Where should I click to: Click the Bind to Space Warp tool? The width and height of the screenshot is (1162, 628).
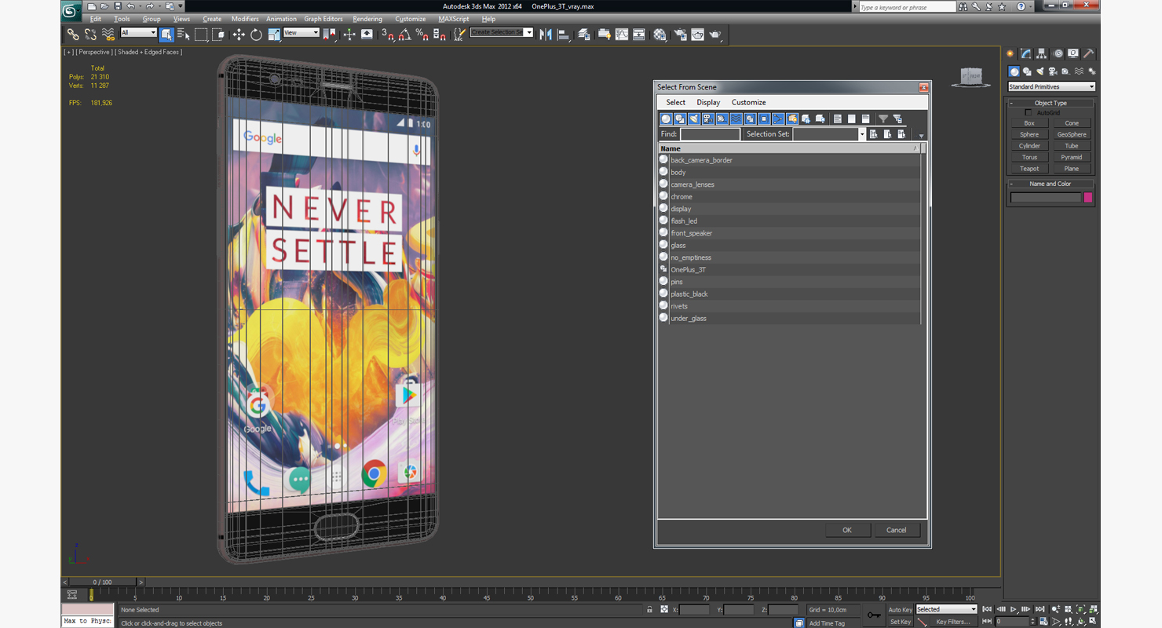point(108,35)
